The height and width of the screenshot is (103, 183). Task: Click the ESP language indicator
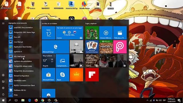[x=164, y=100]
